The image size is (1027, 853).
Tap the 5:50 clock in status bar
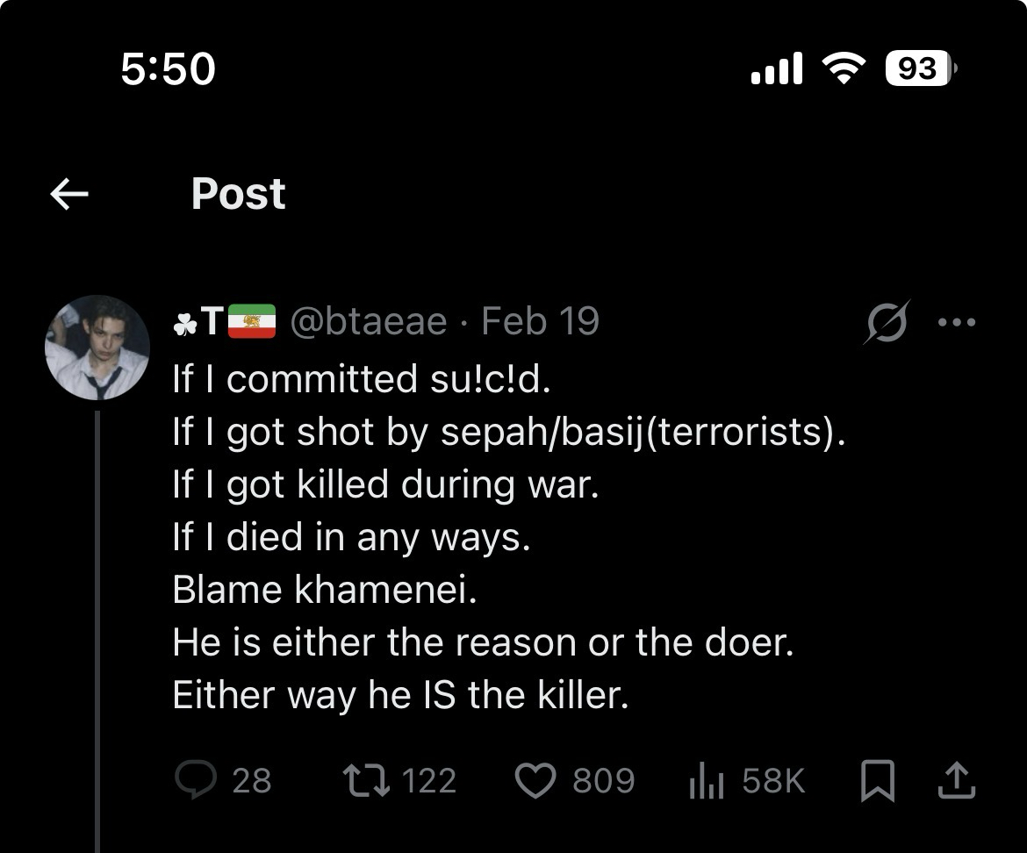pyautogui.click(x=168, y=68)
